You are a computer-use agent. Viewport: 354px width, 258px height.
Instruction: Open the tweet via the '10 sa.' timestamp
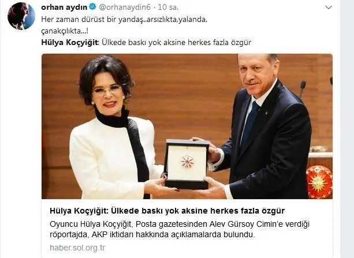(168, 8)
